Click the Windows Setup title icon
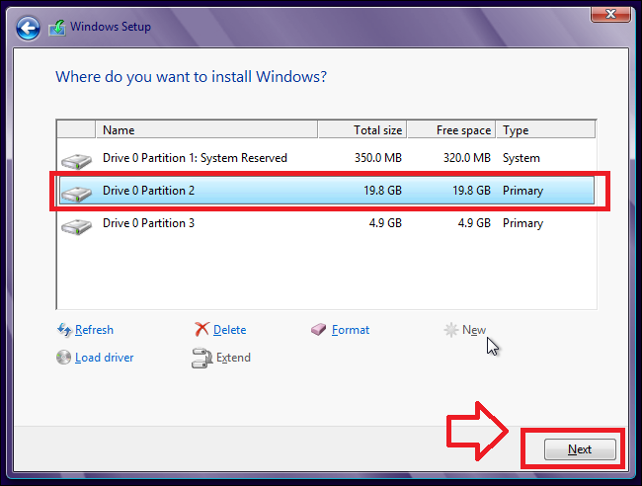This screenshot has height=486, width=642. [x=58, y=27]
